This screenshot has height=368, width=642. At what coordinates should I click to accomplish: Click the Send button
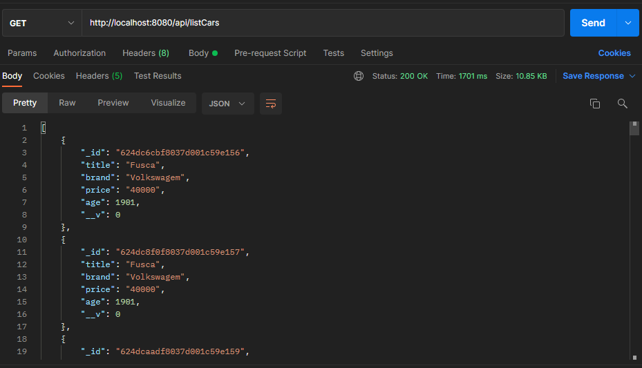tap(593, 23)
